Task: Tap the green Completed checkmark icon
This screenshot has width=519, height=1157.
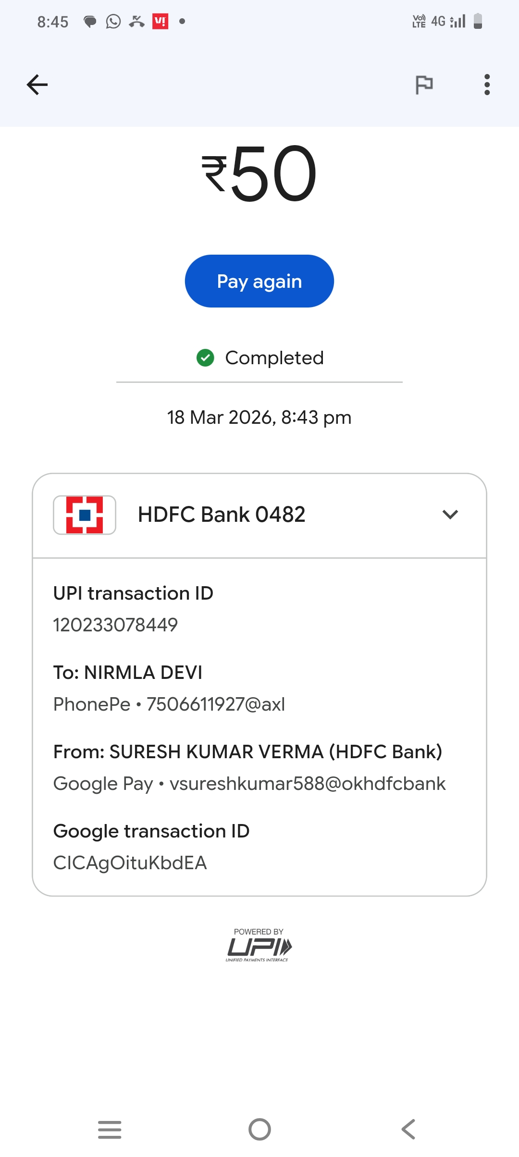Action: 205,358
